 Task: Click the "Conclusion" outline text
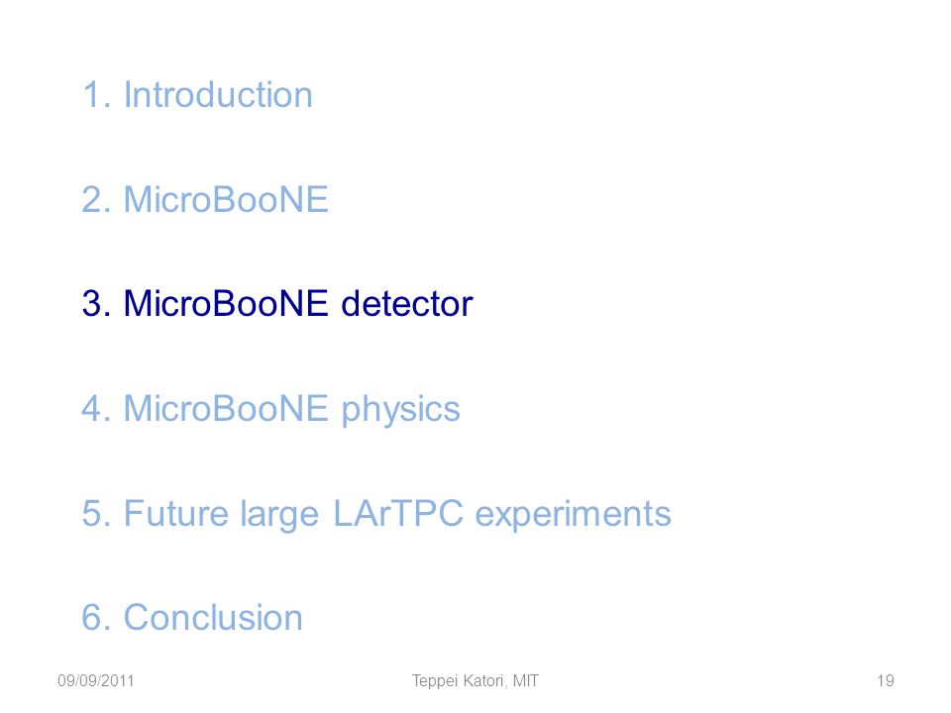[x=213, y=617]
